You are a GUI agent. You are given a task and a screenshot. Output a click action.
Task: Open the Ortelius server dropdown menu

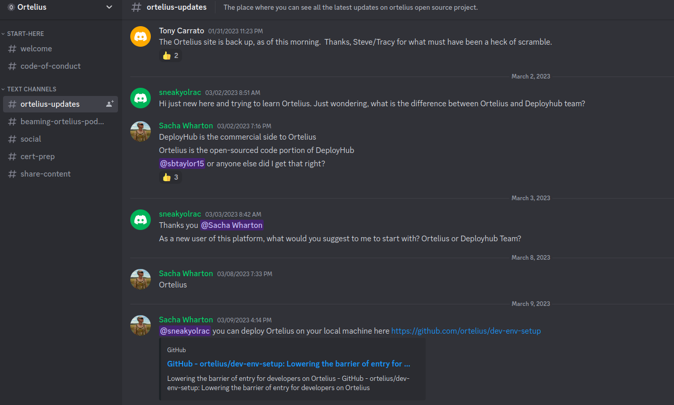109,7
